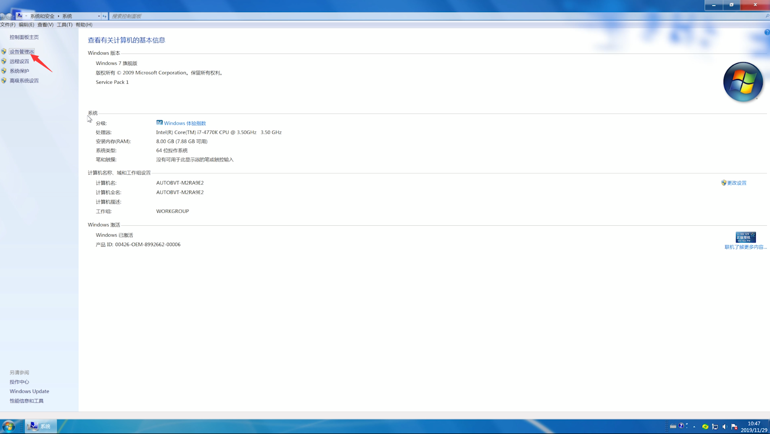Open the address bar history dropdown
Viewport: 770px width, 434px height.
tap(99, 16)
